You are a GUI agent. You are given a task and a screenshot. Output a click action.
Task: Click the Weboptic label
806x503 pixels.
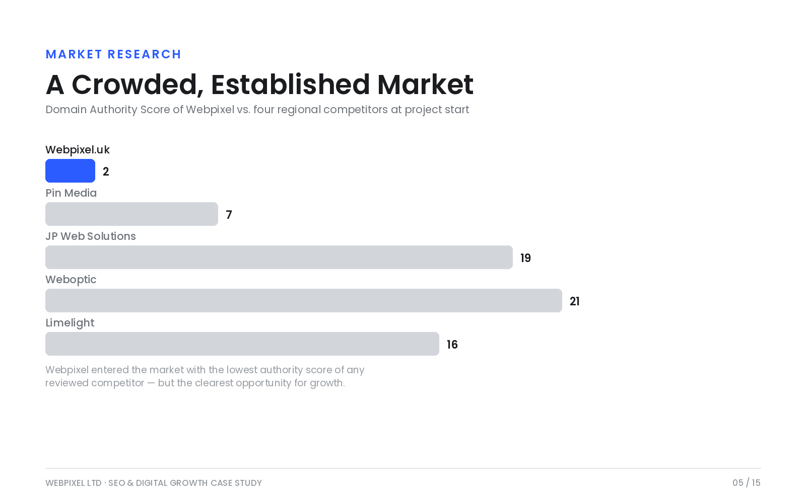point(71,280)
